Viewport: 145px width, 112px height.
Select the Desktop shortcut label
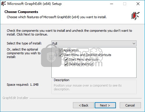[81, 64]
